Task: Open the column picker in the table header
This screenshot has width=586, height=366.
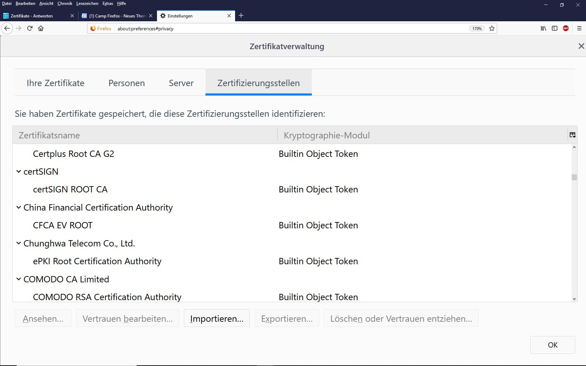Action: click(x=572, y=135)
